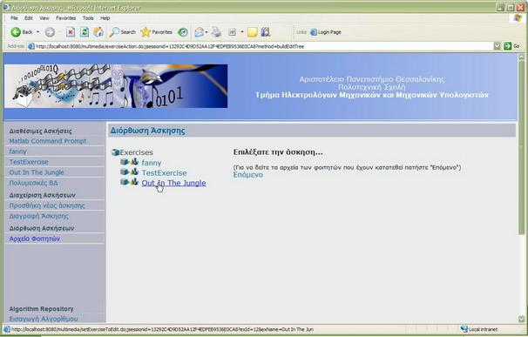Expand the Mail button dropdown arrow

(x=206, y=32)
